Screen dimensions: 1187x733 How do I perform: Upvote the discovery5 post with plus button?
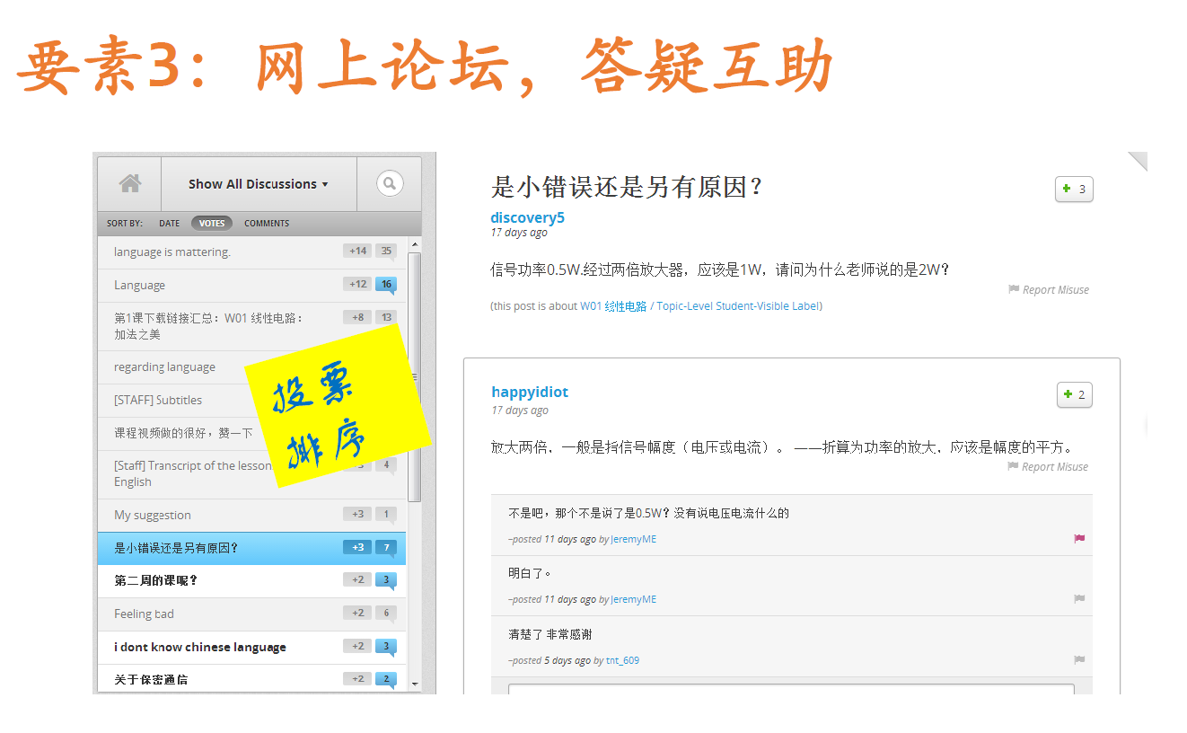1074,189
